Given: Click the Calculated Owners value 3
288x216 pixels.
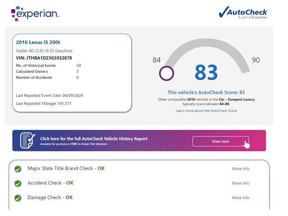Looking at the screenshot, I should coord(77,71).
